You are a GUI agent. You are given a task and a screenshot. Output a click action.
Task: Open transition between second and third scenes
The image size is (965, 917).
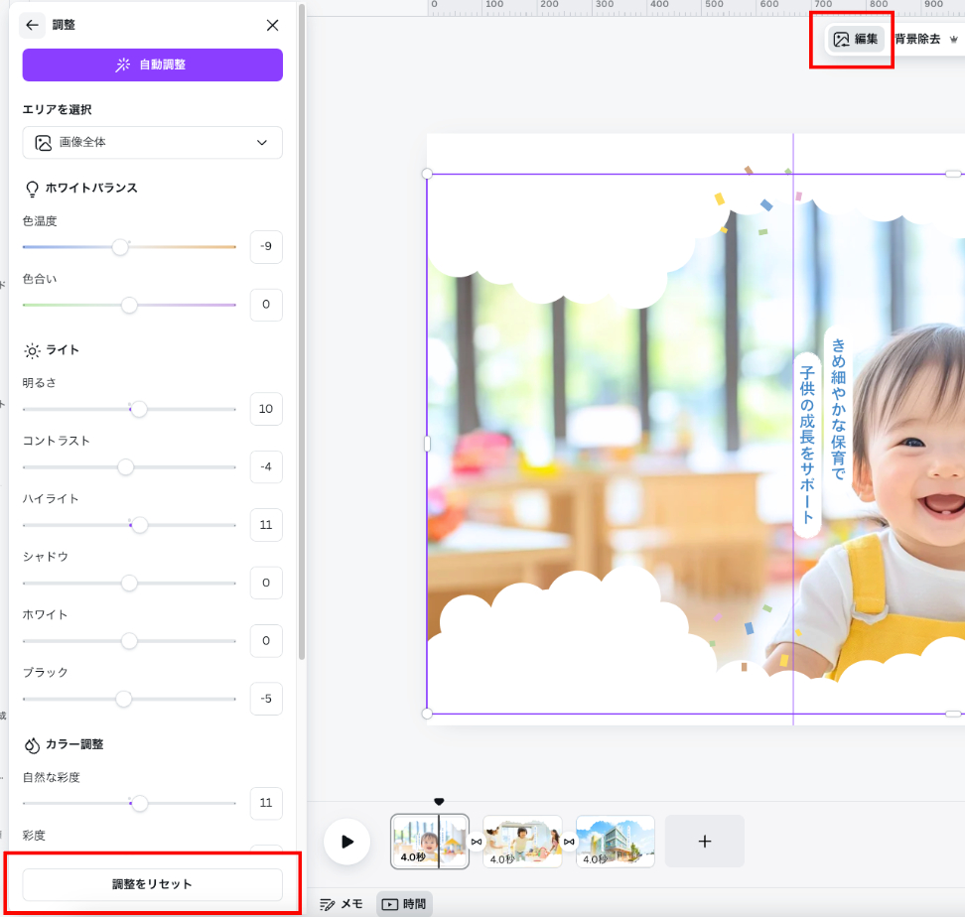(x=569, y=842)
